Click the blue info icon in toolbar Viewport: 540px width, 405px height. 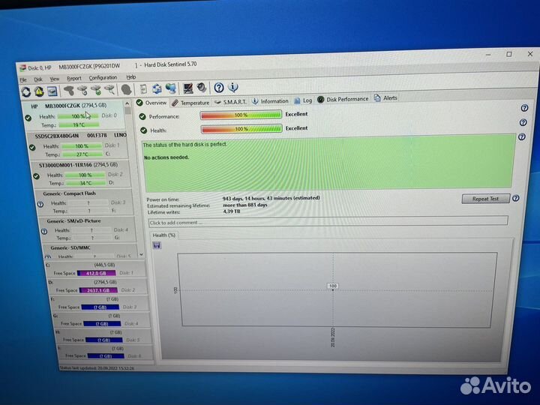232,88
